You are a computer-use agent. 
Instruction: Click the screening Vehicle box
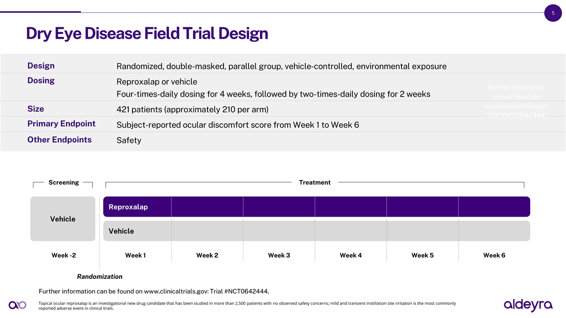point(63,219)
